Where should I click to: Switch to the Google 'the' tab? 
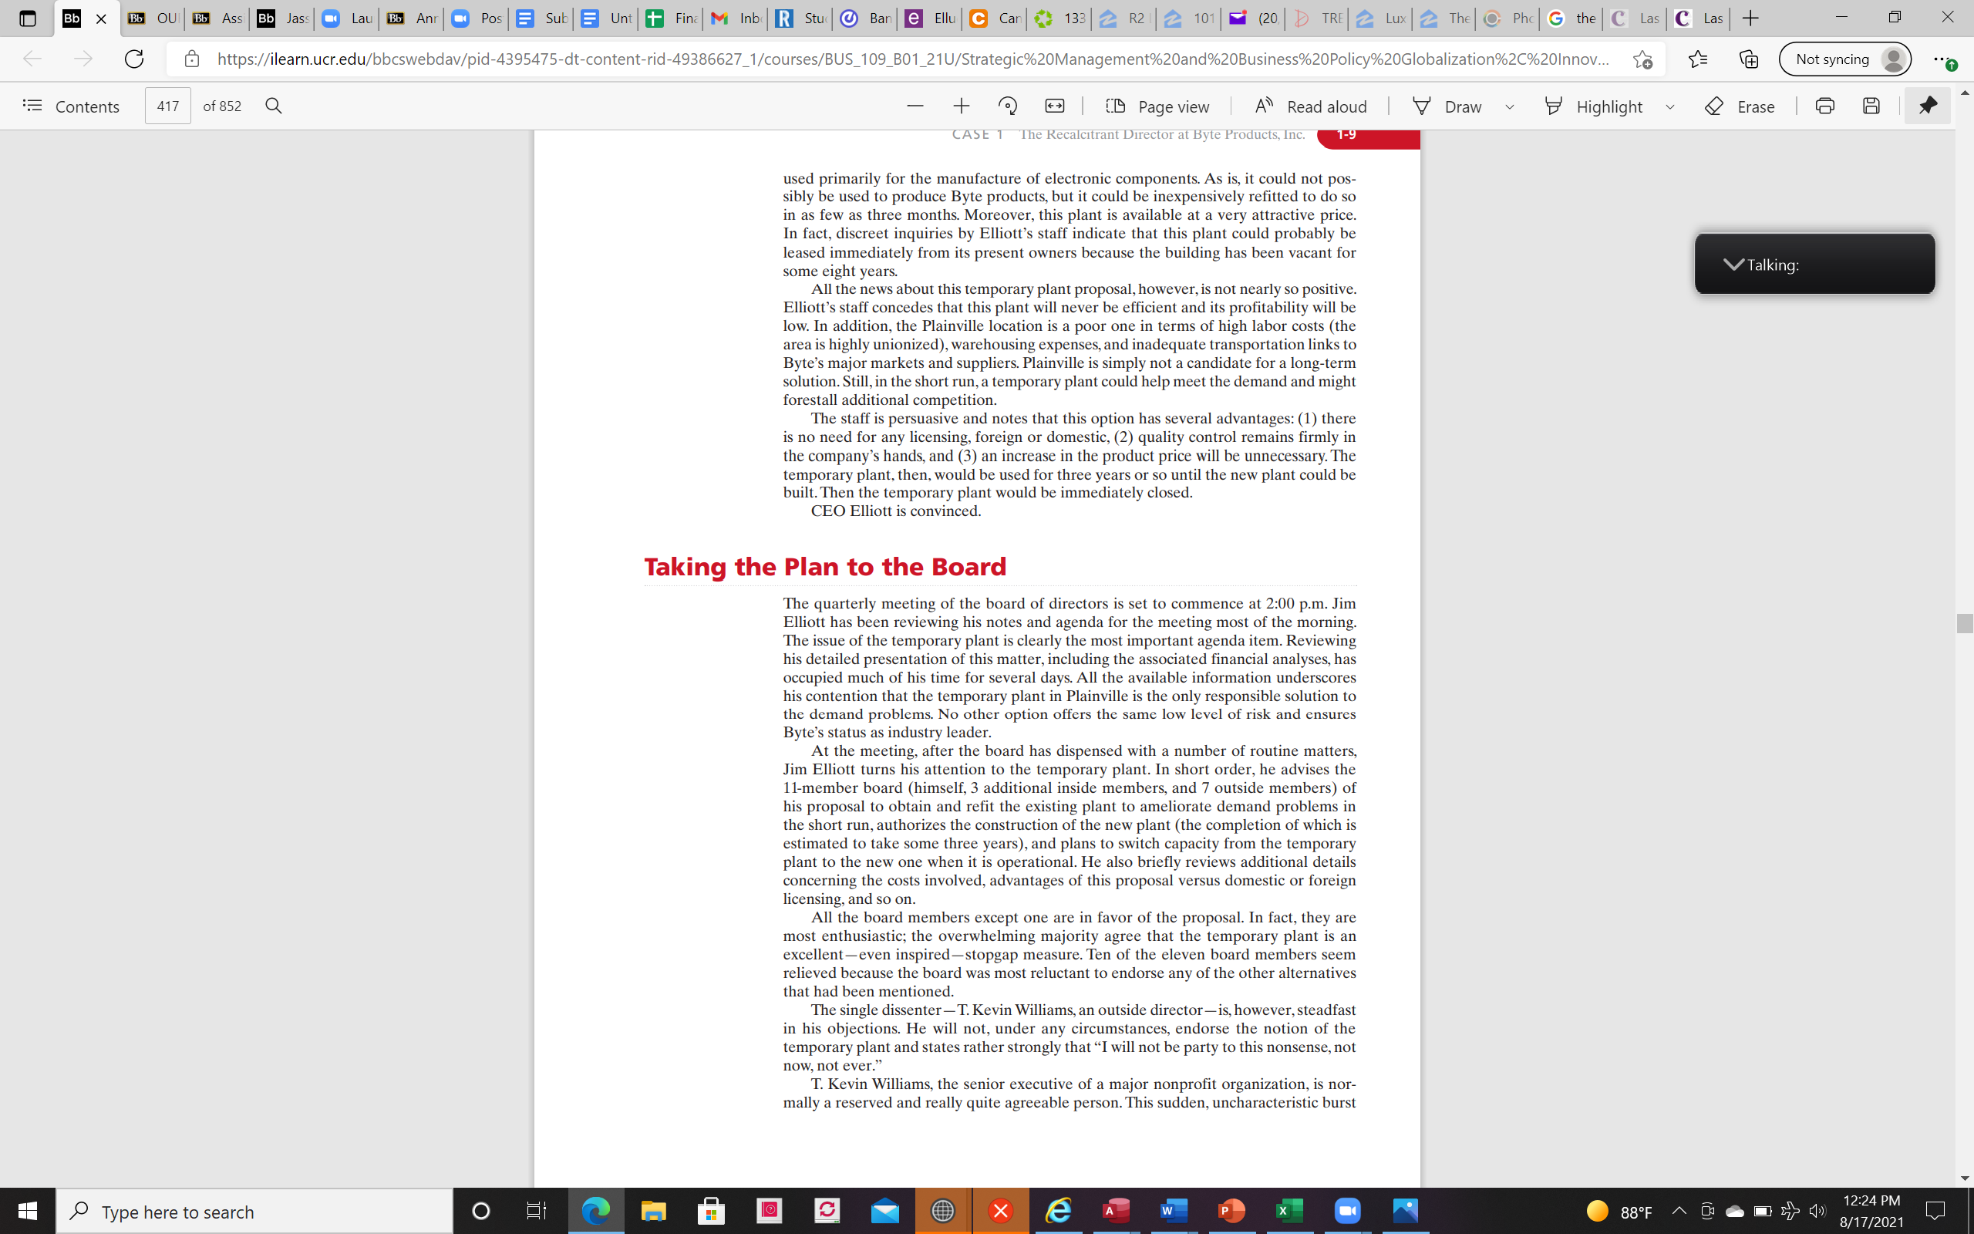tap(1571, 18)
